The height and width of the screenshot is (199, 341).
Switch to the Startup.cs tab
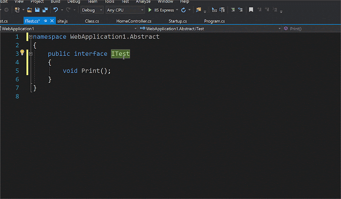(x=178, y=21)
